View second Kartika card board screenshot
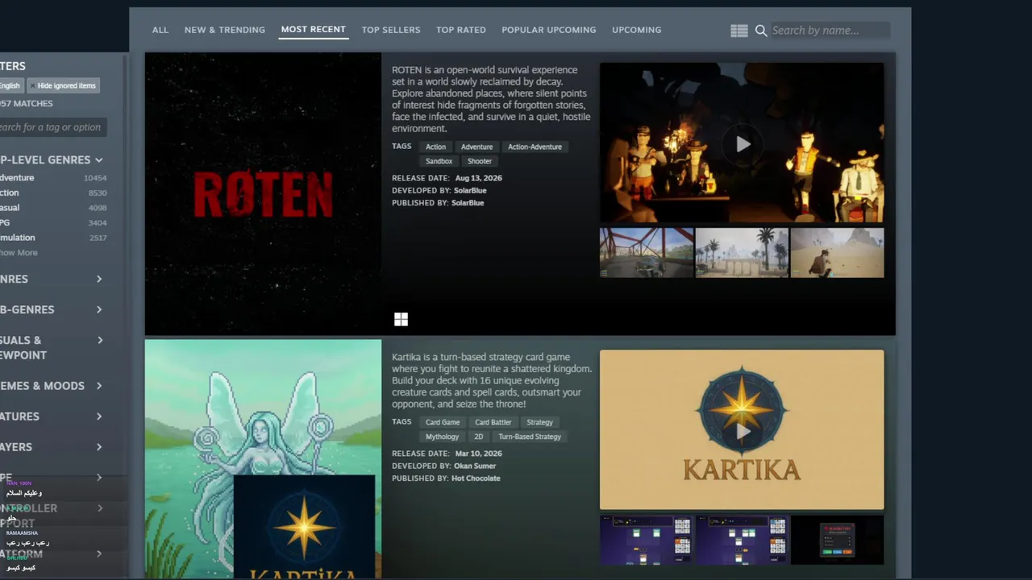The height and width of the screenshot is (580, 1032). pyautogui.click(x=742, y=540)
